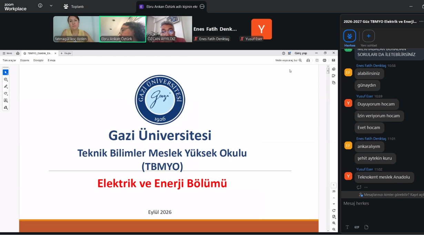Select the arrow selection tool in PDF toolbar

tap(6, 72)
